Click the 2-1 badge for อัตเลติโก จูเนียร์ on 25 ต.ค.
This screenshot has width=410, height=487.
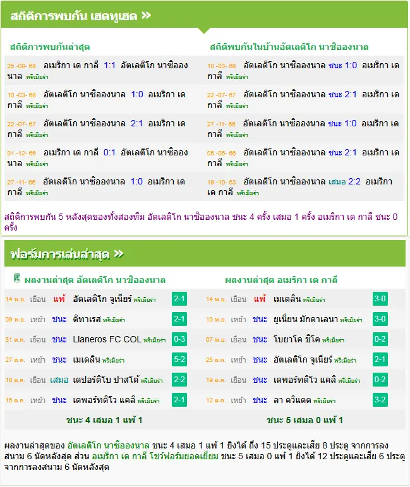(x=380, y=359)
